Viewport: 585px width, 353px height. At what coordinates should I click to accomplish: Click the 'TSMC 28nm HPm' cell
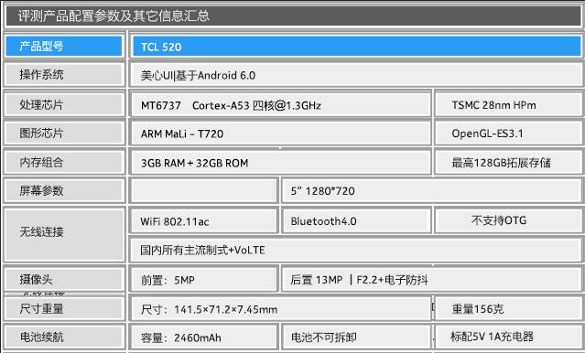(508, 105)
